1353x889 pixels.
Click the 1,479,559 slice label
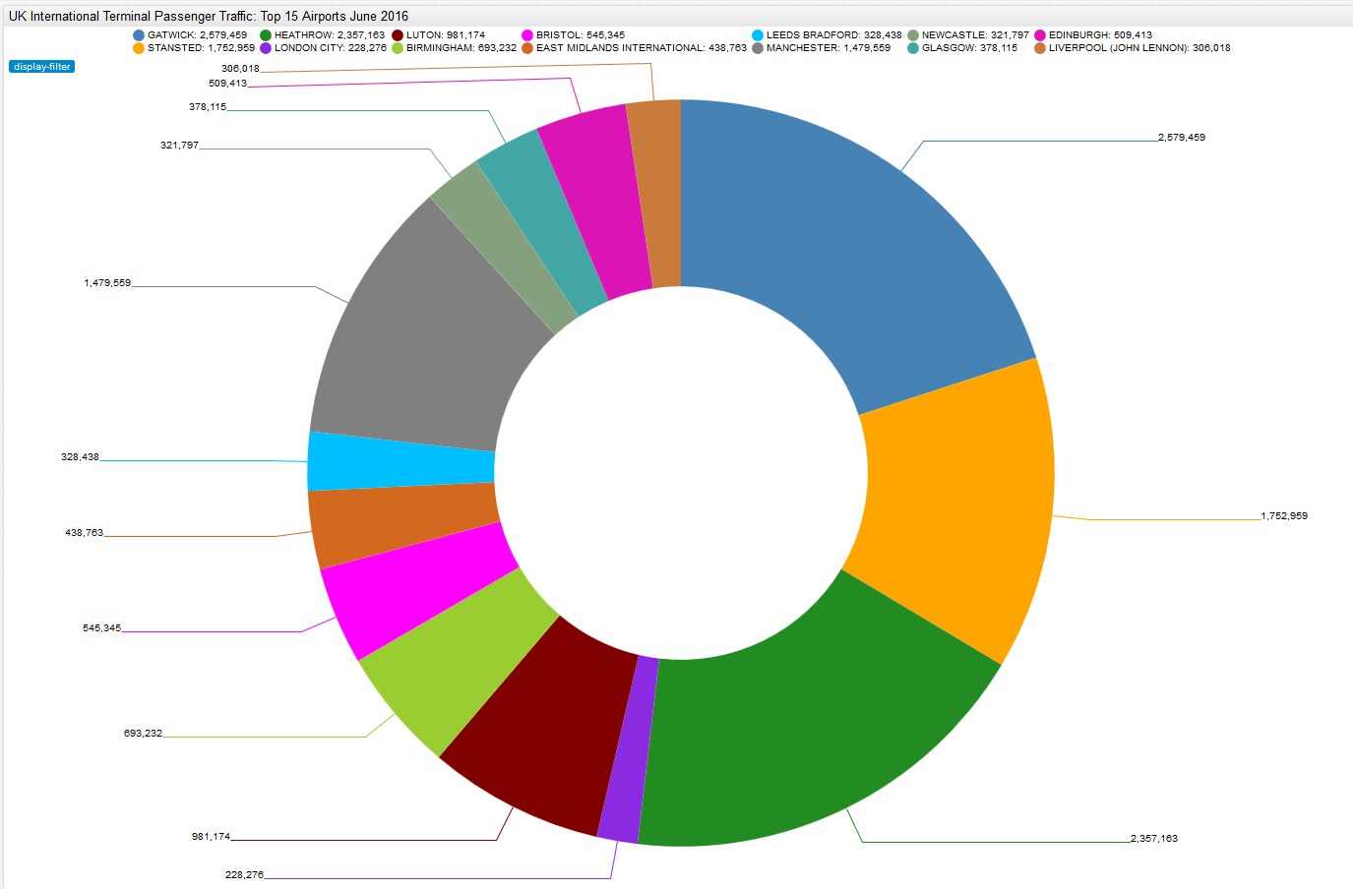coord(107,283)
